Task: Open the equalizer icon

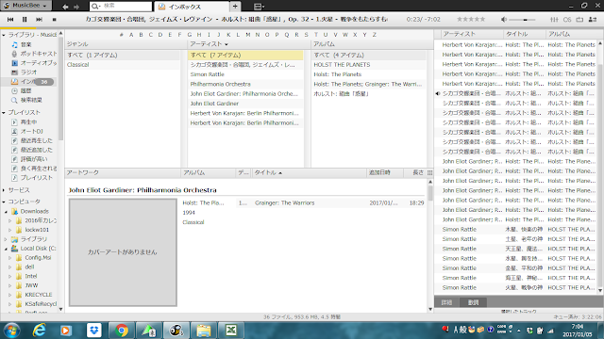Action: (x=554, y=19)
